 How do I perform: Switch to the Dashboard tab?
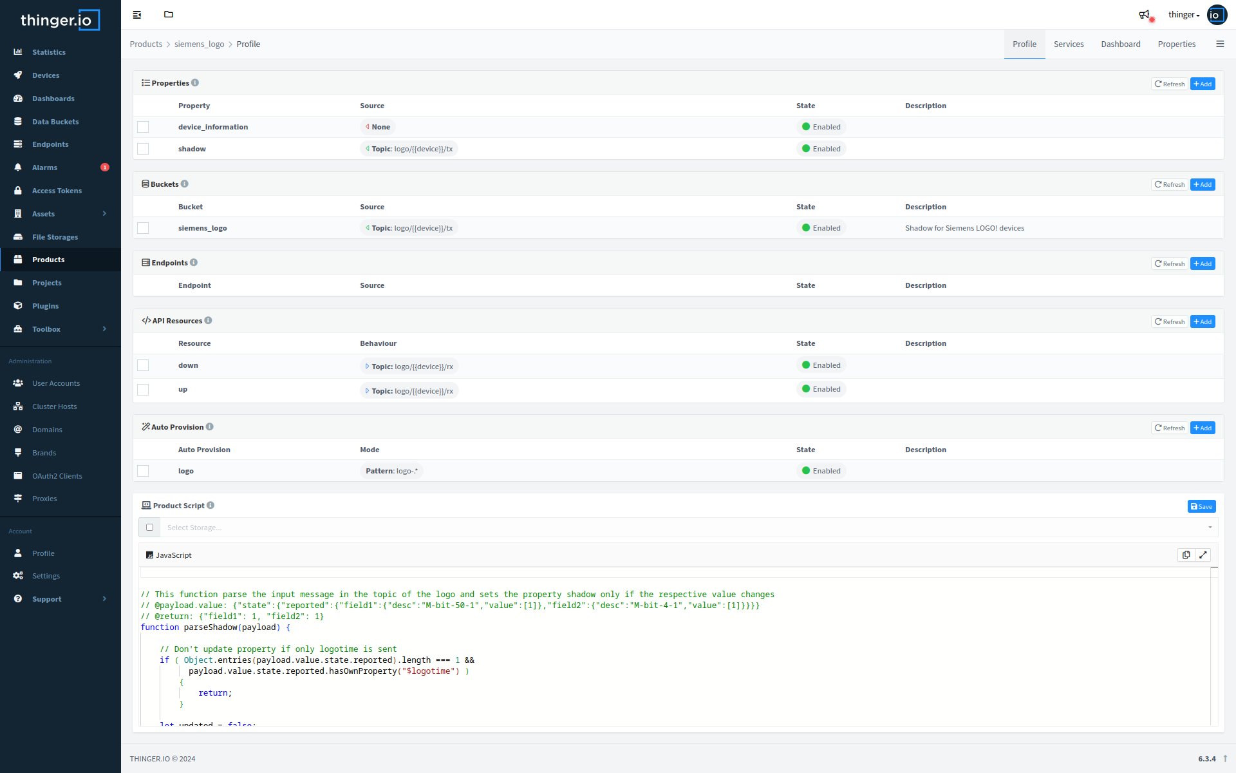coord(1120,44)
